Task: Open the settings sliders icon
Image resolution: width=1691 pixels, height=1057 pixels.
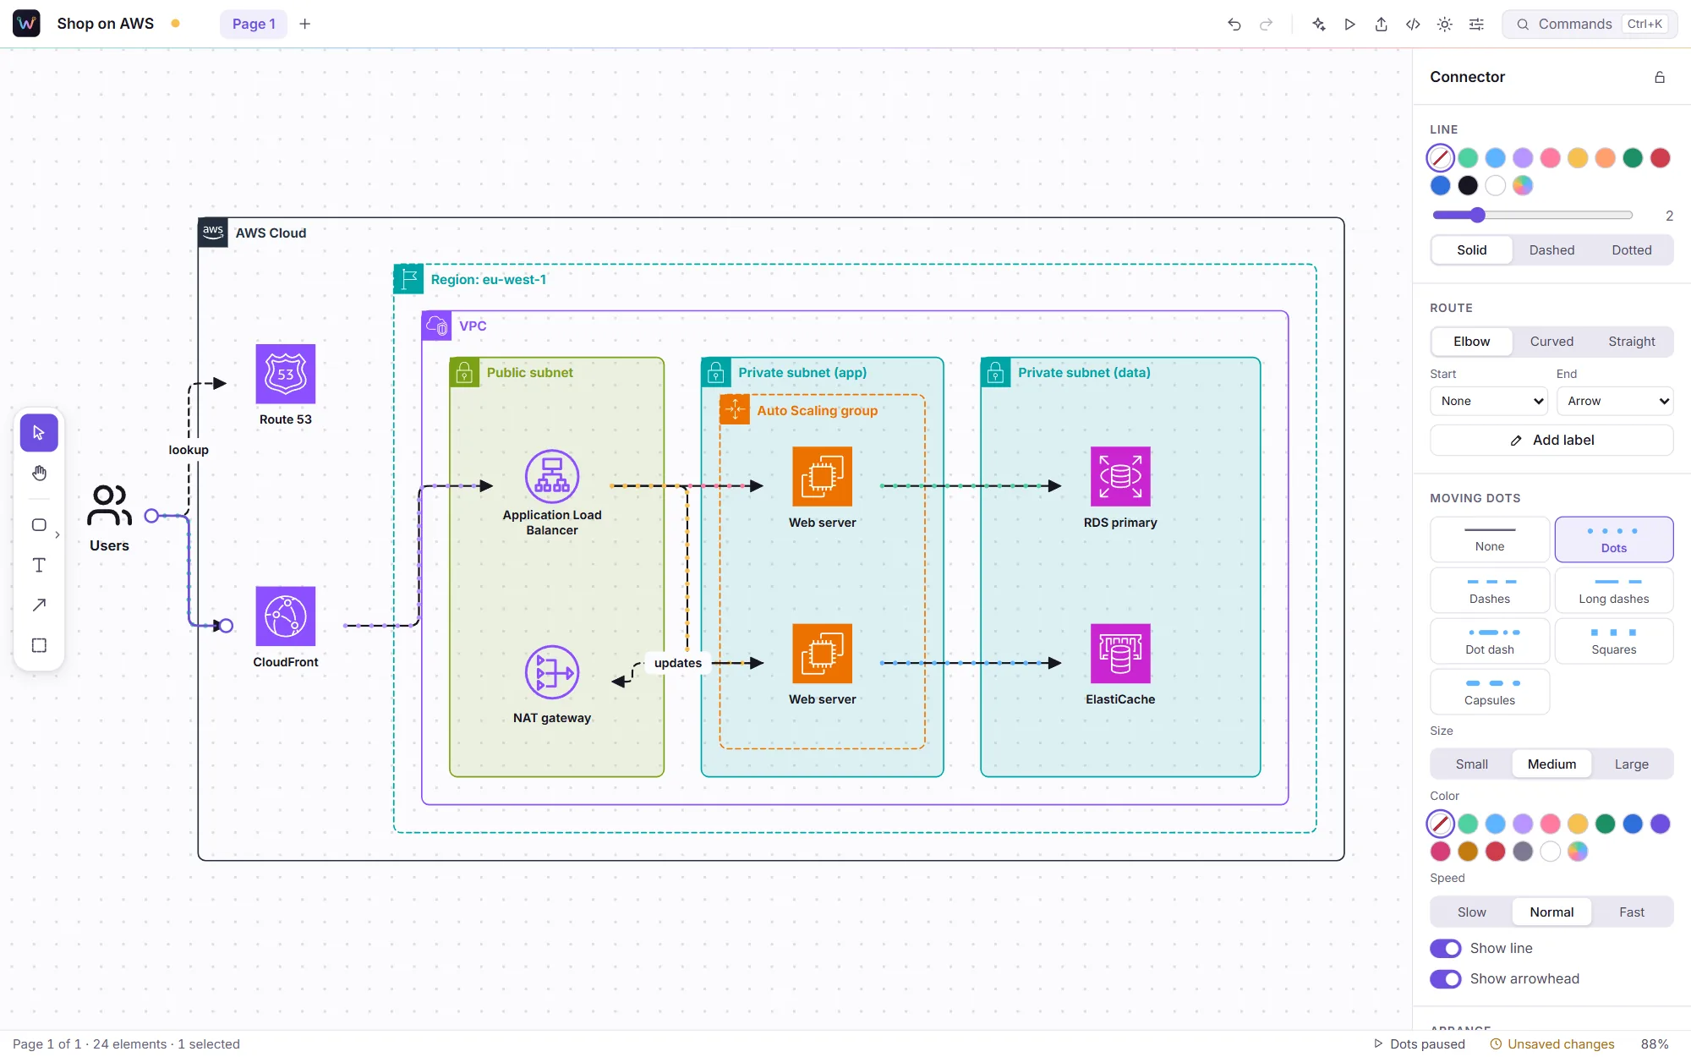Action: 1476,25
